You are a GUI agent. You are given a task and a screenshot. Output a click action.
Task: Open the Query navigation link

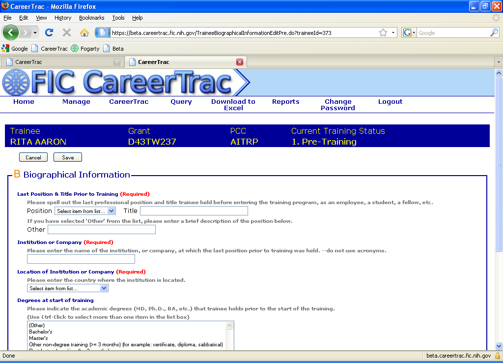(181, 101)
